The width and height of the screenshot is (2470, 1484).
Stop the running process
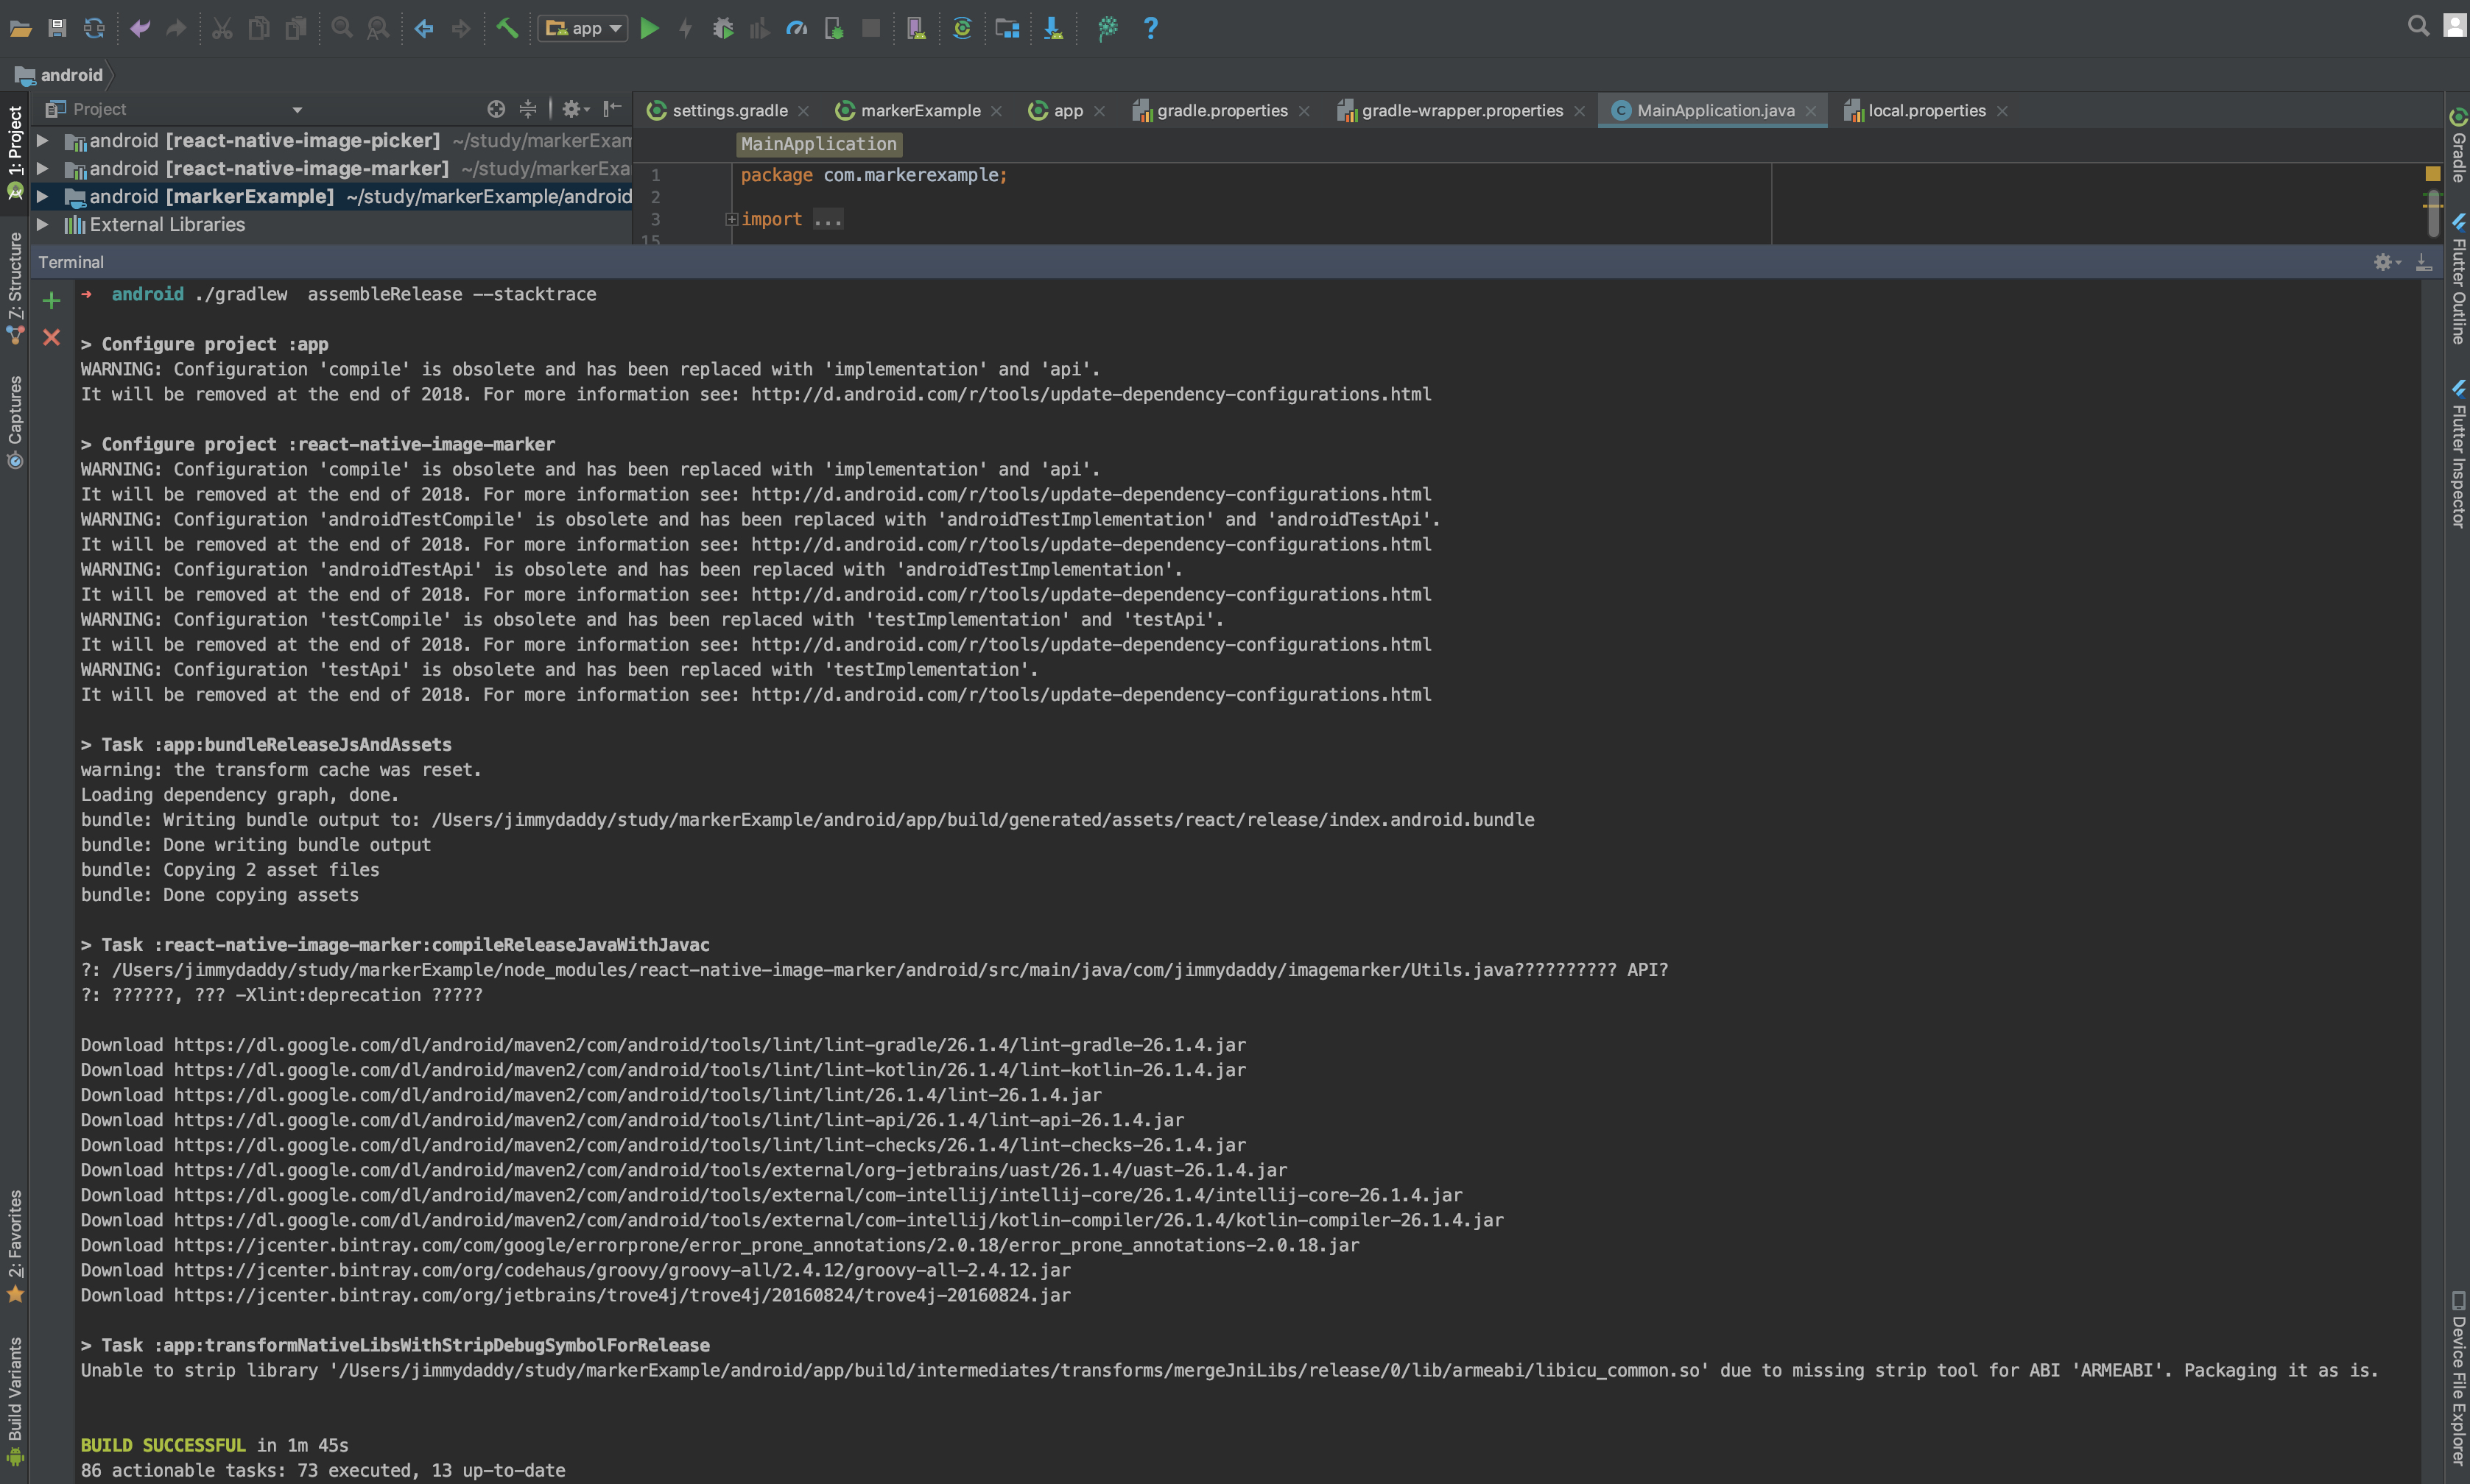(869, 28)
